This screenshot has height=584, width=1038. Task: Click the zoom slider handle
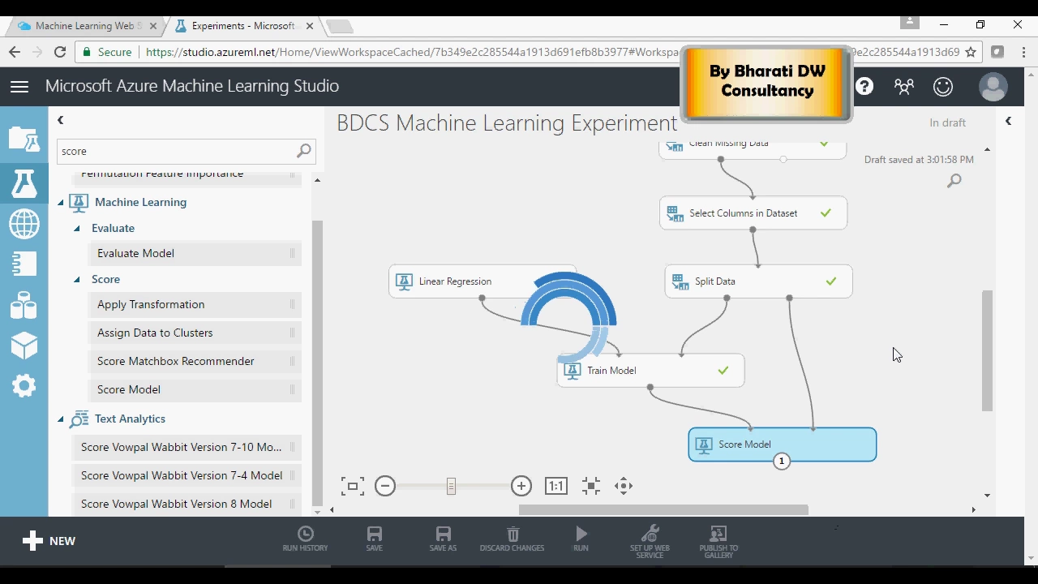click(x=452, y=486)
